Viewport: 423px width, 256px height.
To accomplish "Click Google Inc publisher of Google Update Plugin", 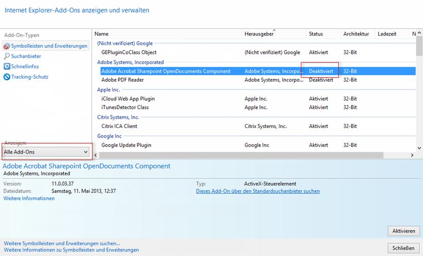I will (x=257, y=145).
